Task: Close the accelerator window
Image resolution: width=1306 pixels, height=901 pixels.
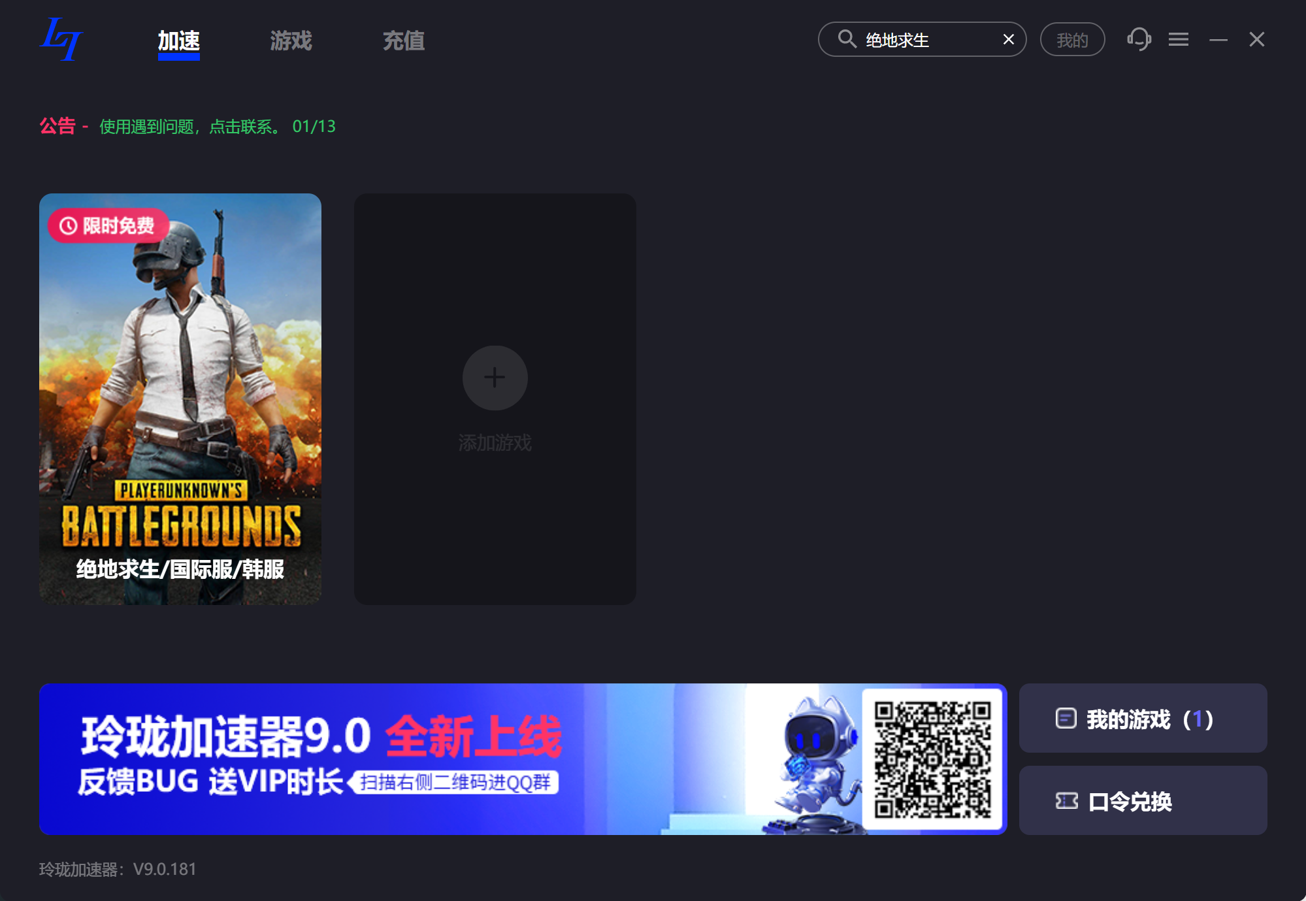Action: click(x=1256, y=40)
